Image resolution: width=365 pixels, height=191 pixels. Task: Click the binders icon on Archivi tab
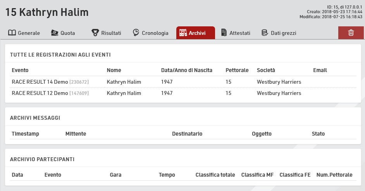[183, 33]
